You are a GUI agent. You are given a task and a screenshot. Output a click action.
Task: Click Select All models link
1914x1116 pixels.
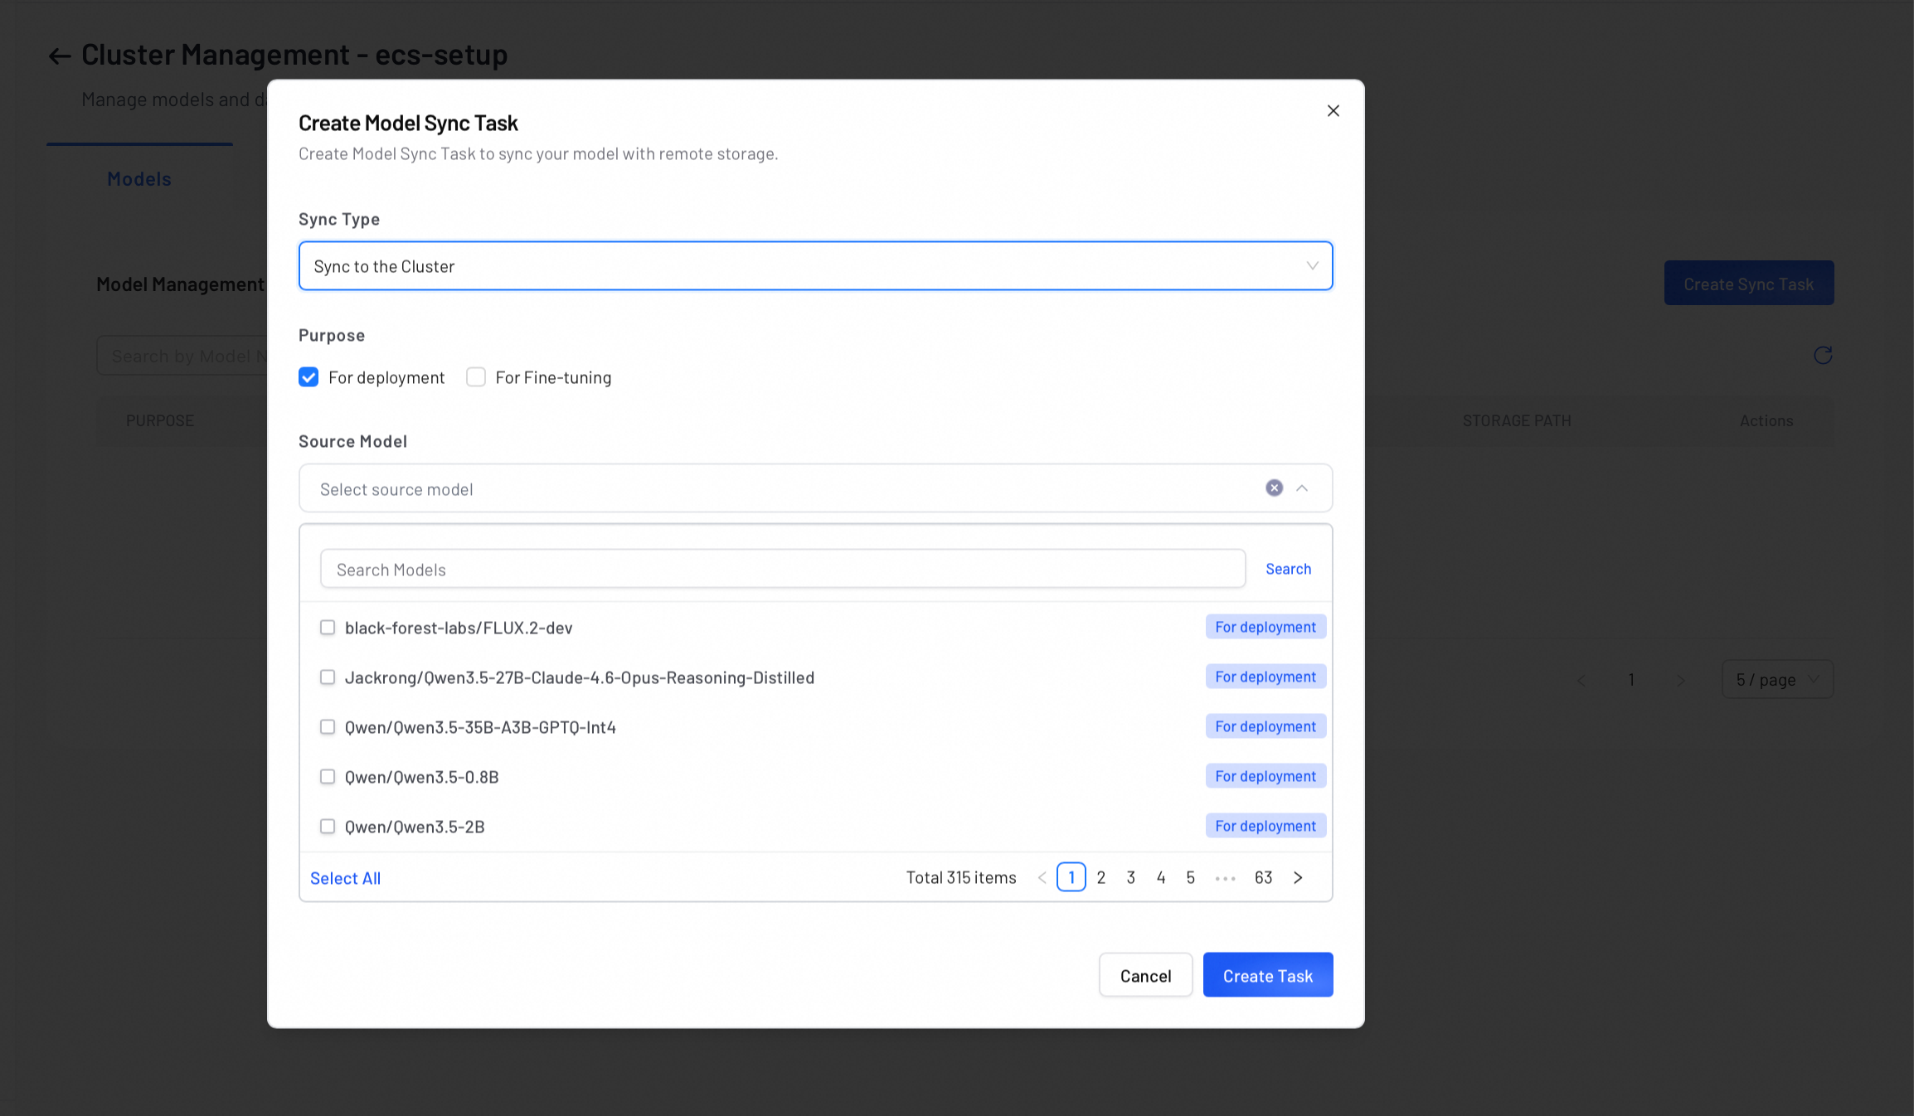[x=345, y=878]
